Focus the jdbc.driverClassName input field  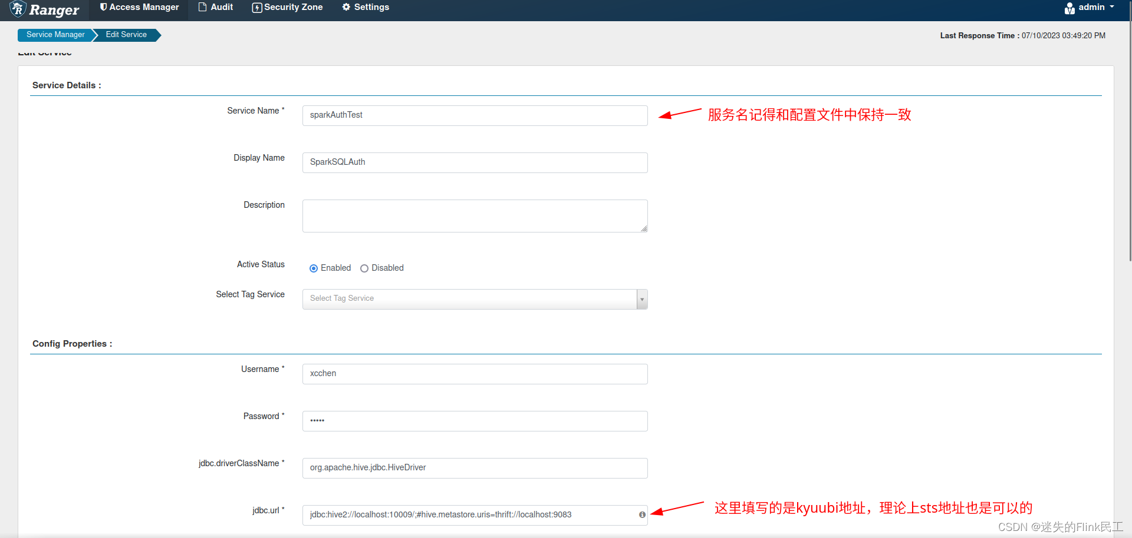pyautogui.click(x=475, y=468)
